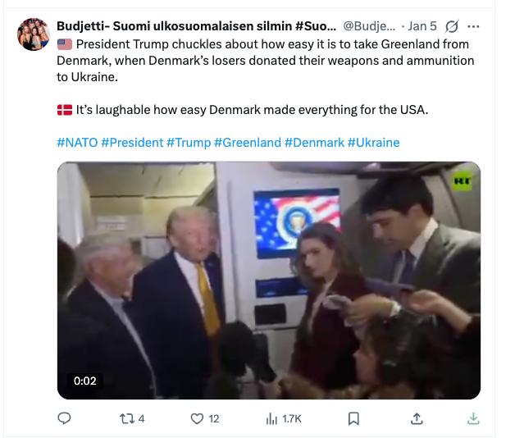
Task: Open the author's profile avatar
Action: click(34, 34)
